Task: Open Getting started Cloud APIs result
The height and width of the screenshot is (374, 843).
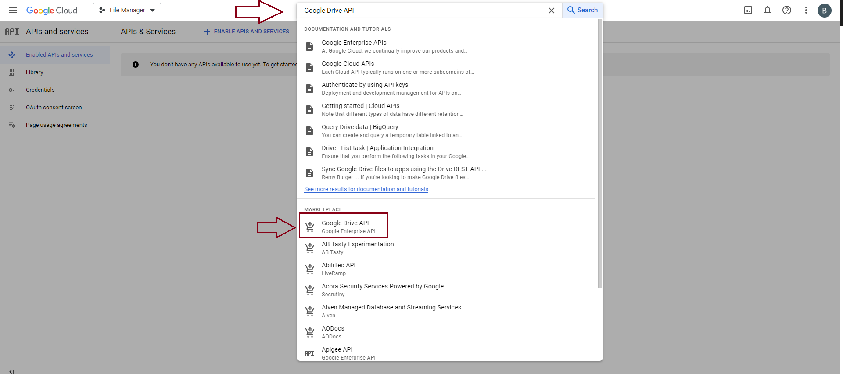Action: point(447,109)
